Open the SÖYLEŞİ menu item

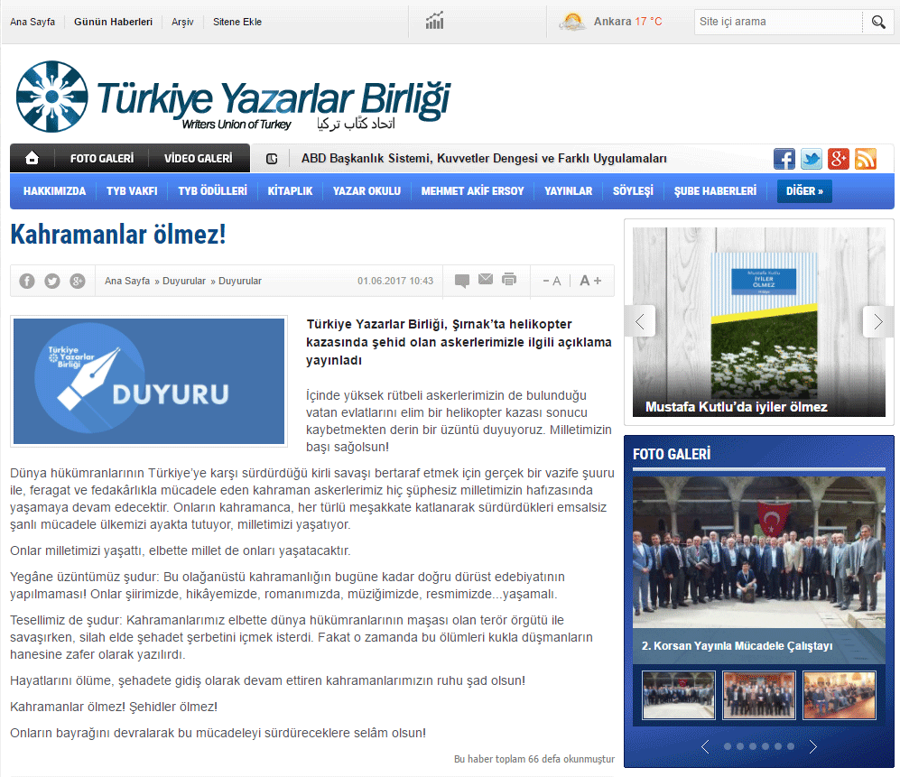[x=633, y=191]
